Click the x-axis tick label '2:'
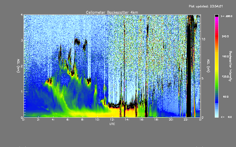 [39, 120]
